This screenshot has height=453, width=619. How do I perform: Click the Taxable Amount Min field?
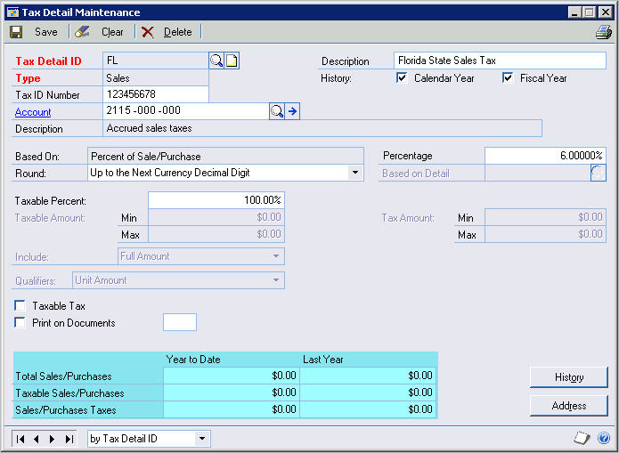216,217
